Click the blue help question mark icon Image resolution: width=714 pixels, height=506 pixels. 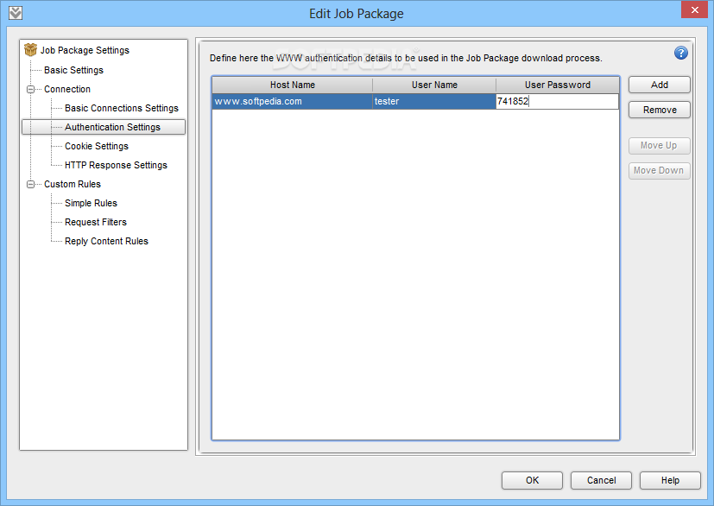coord(680,54)
